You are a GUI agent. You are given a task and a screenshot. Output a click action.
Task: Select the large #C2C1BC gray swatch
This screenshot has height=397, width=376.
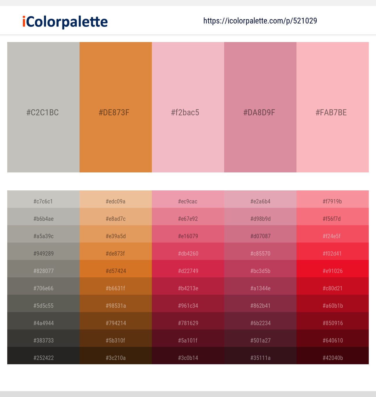coord(43,107)
